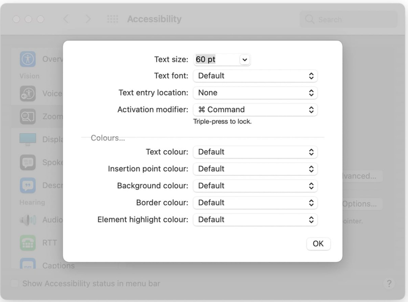Open the Text font dropdown
The image size is (408, 302).
255,76
